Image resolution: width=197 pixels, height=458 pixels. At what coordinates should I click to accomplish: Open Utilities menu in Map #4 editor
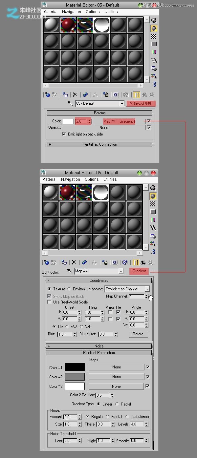[x=110, y=179]
